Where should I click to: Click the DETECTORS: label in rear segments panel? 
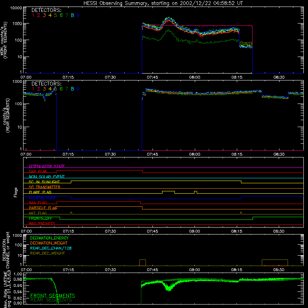pos(47,84)
